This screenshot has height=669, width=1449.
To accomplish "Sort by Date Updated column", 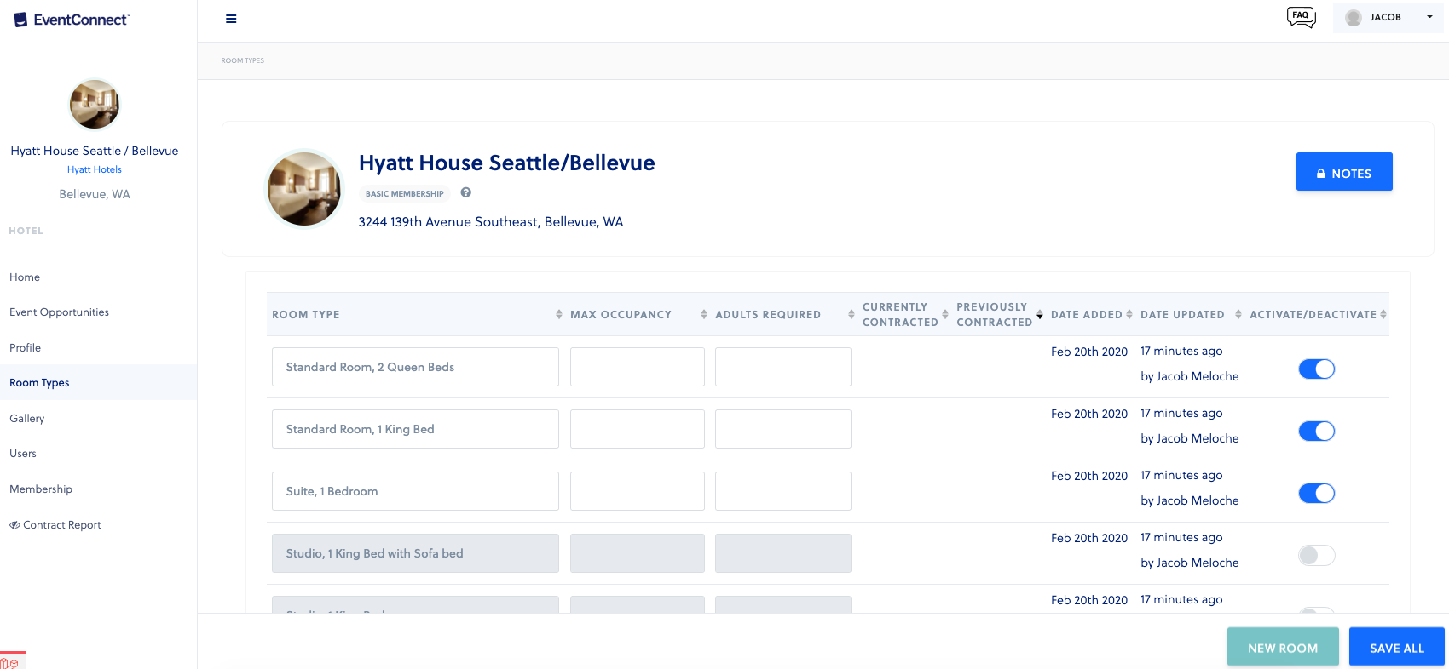I will pos(1238,314).
